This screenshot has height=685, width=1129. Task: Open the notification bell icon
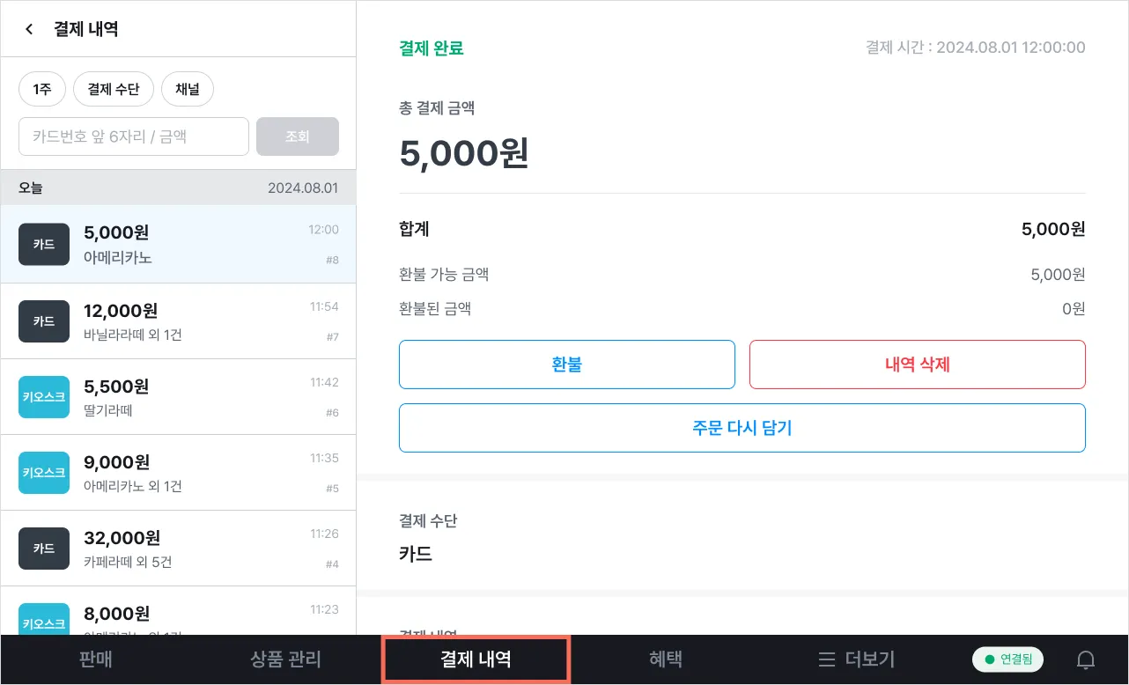click(x=1086, y=659)
